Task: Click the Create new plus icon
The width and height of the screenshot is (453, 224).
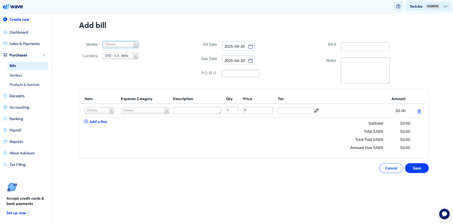Action: click(5, 19)
